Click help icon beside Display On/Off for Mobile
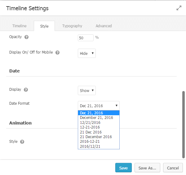 tap(57, 53)
